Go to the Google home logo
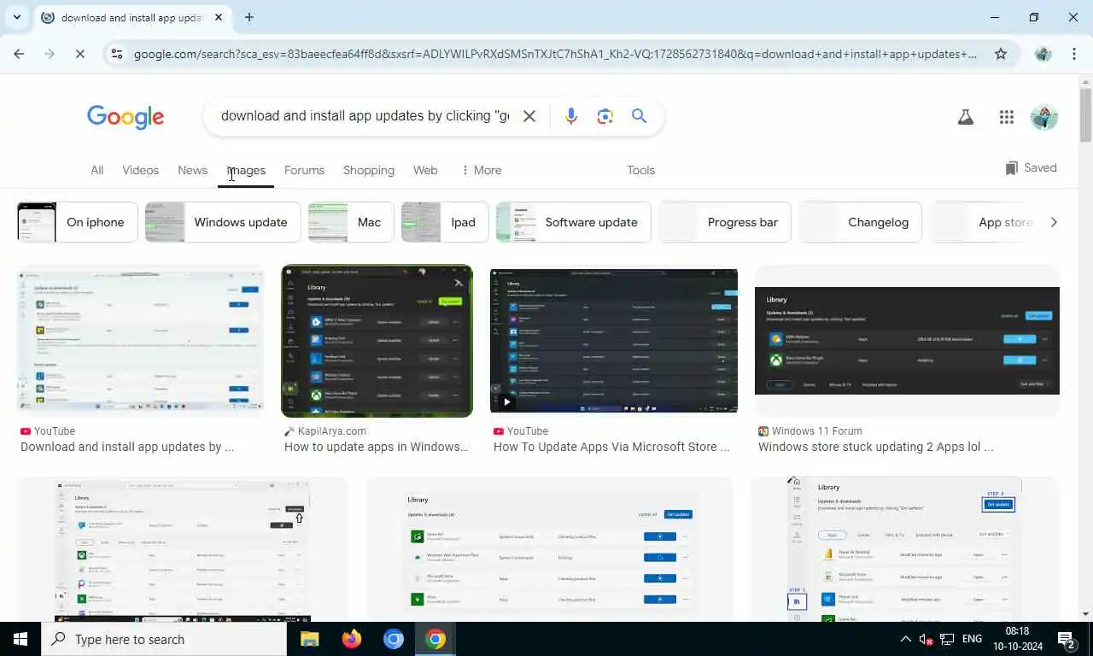This screenshot has height=656, width=1093. click(x=126, y=117)
